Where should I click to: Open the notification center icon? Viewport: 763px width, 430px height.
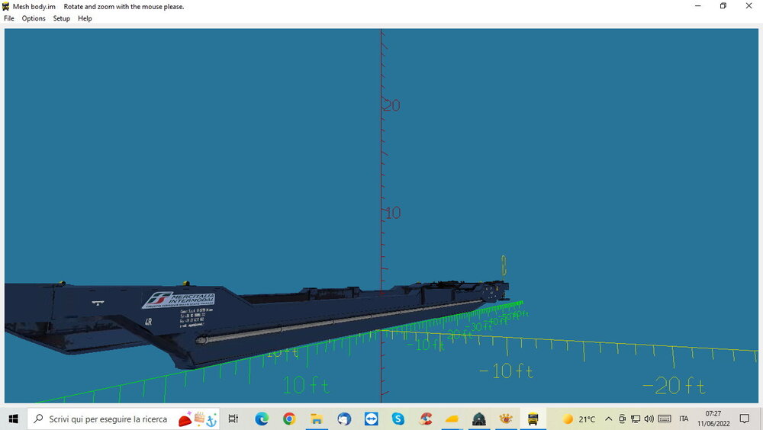point(745,419)
